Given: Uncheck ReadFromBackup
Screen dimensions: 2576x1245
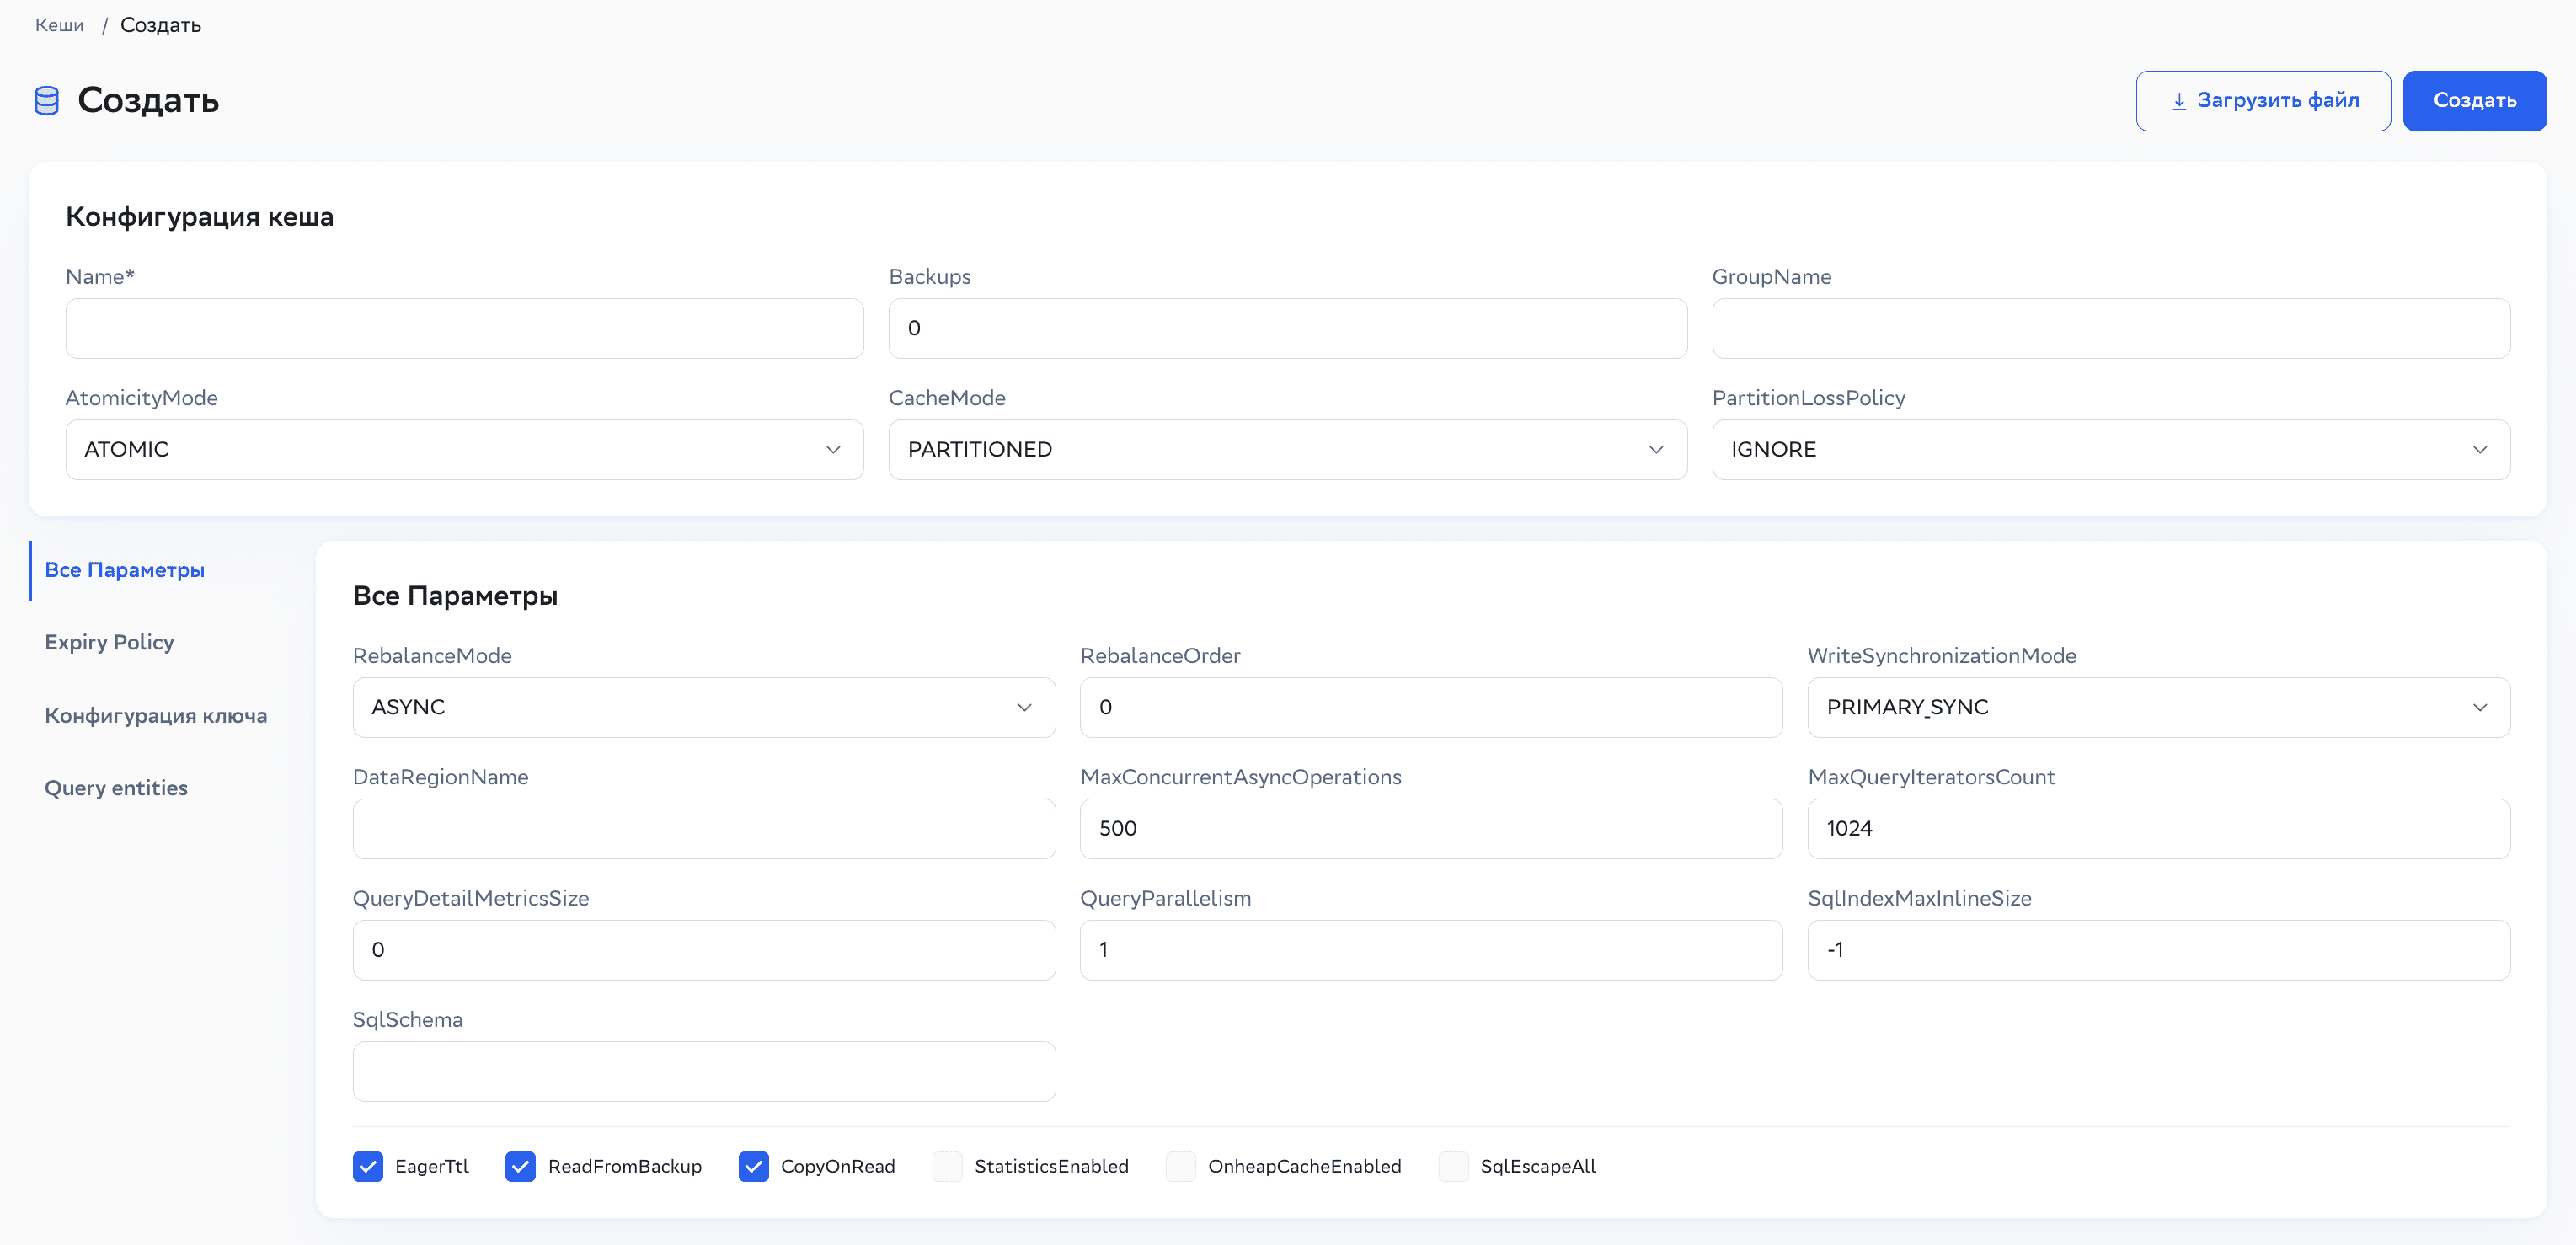Looking at the screenshot, I should (x=521, y=1166).
